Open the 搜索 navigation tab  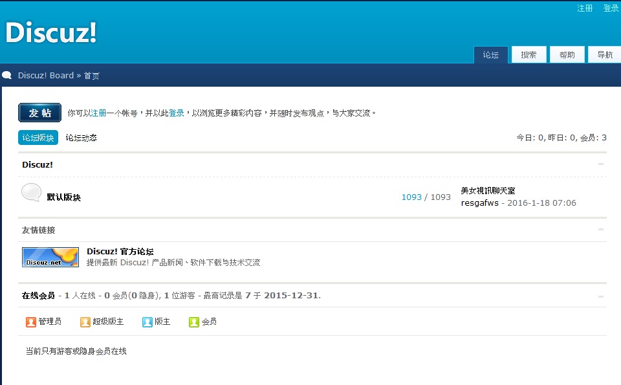(528, 54)
